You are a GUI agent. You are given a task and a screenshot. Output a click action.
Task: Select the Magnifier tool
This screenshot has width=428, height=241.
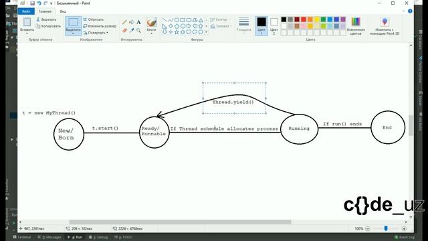coord(138,30)
